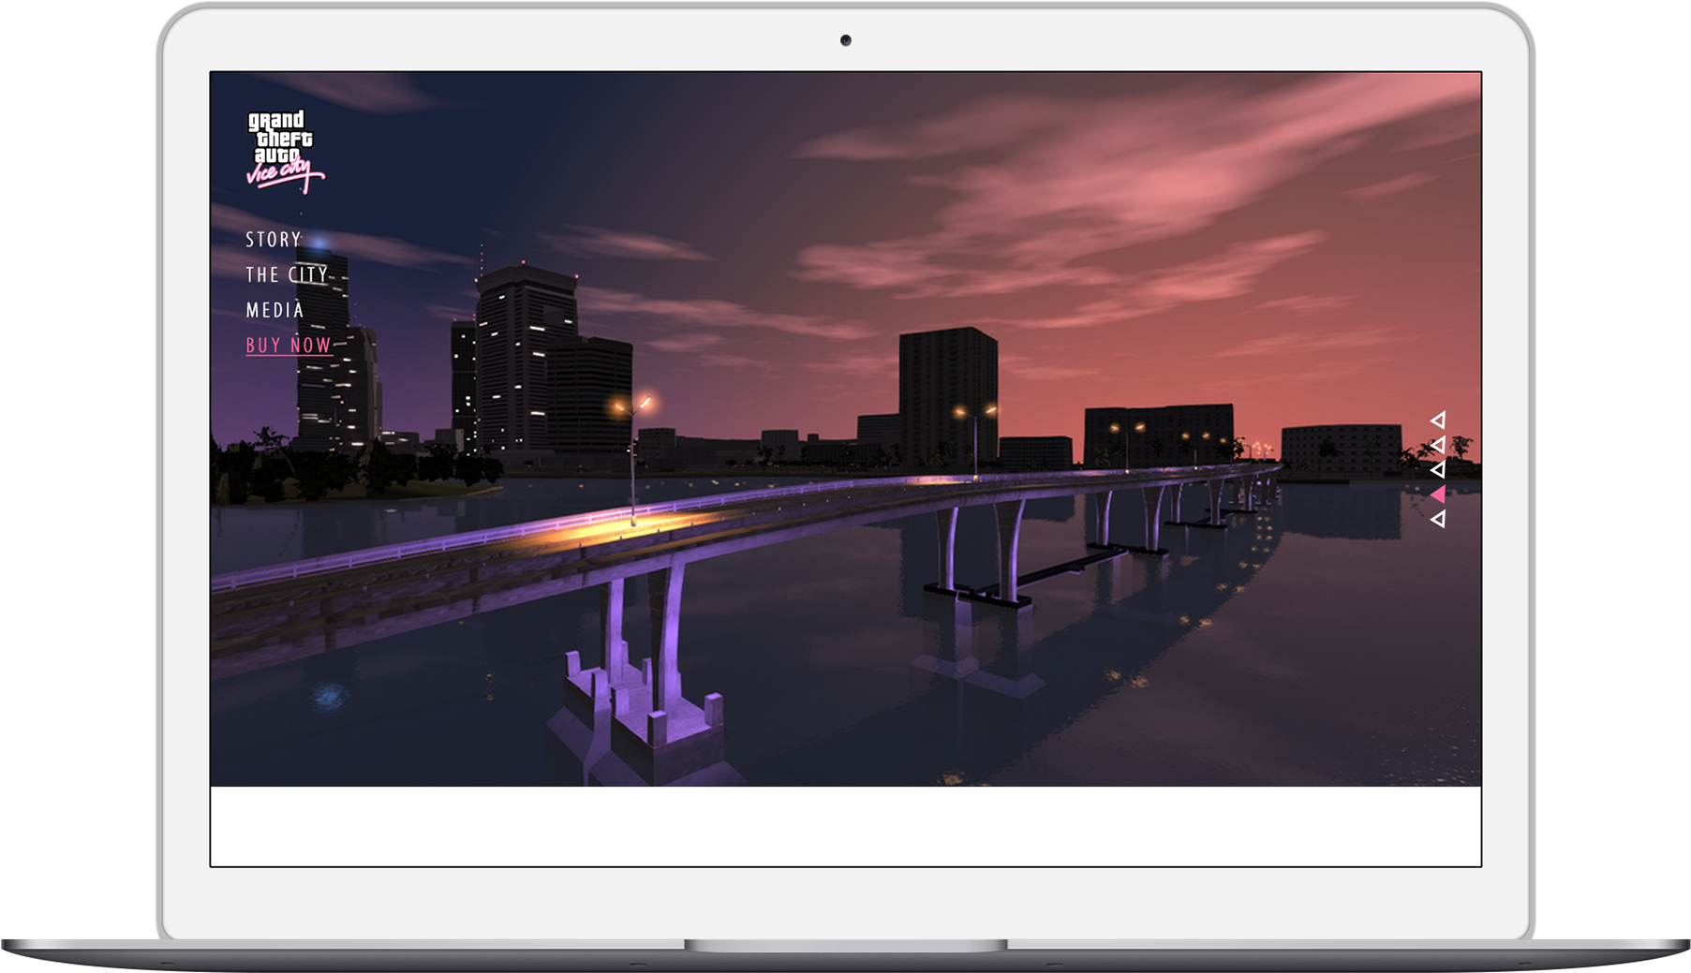The image size is (1691, 973).
Task: Open the STORY menu item
Action: (x=274, y=240)
